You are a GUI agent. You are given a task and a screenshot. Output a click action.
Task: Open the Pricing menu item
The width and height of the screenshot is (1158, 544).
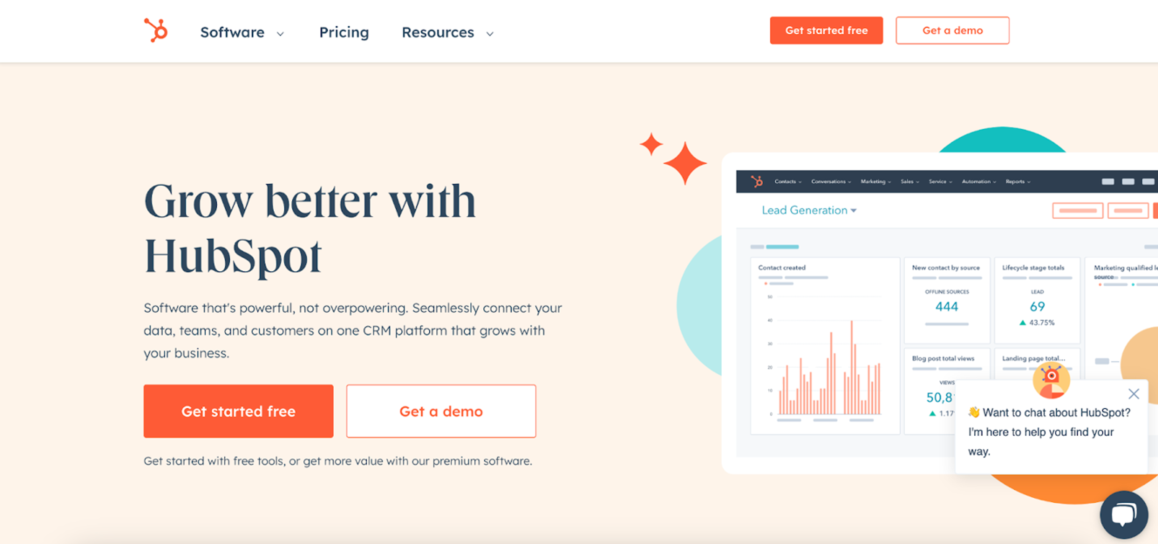[x=343, y=32]
